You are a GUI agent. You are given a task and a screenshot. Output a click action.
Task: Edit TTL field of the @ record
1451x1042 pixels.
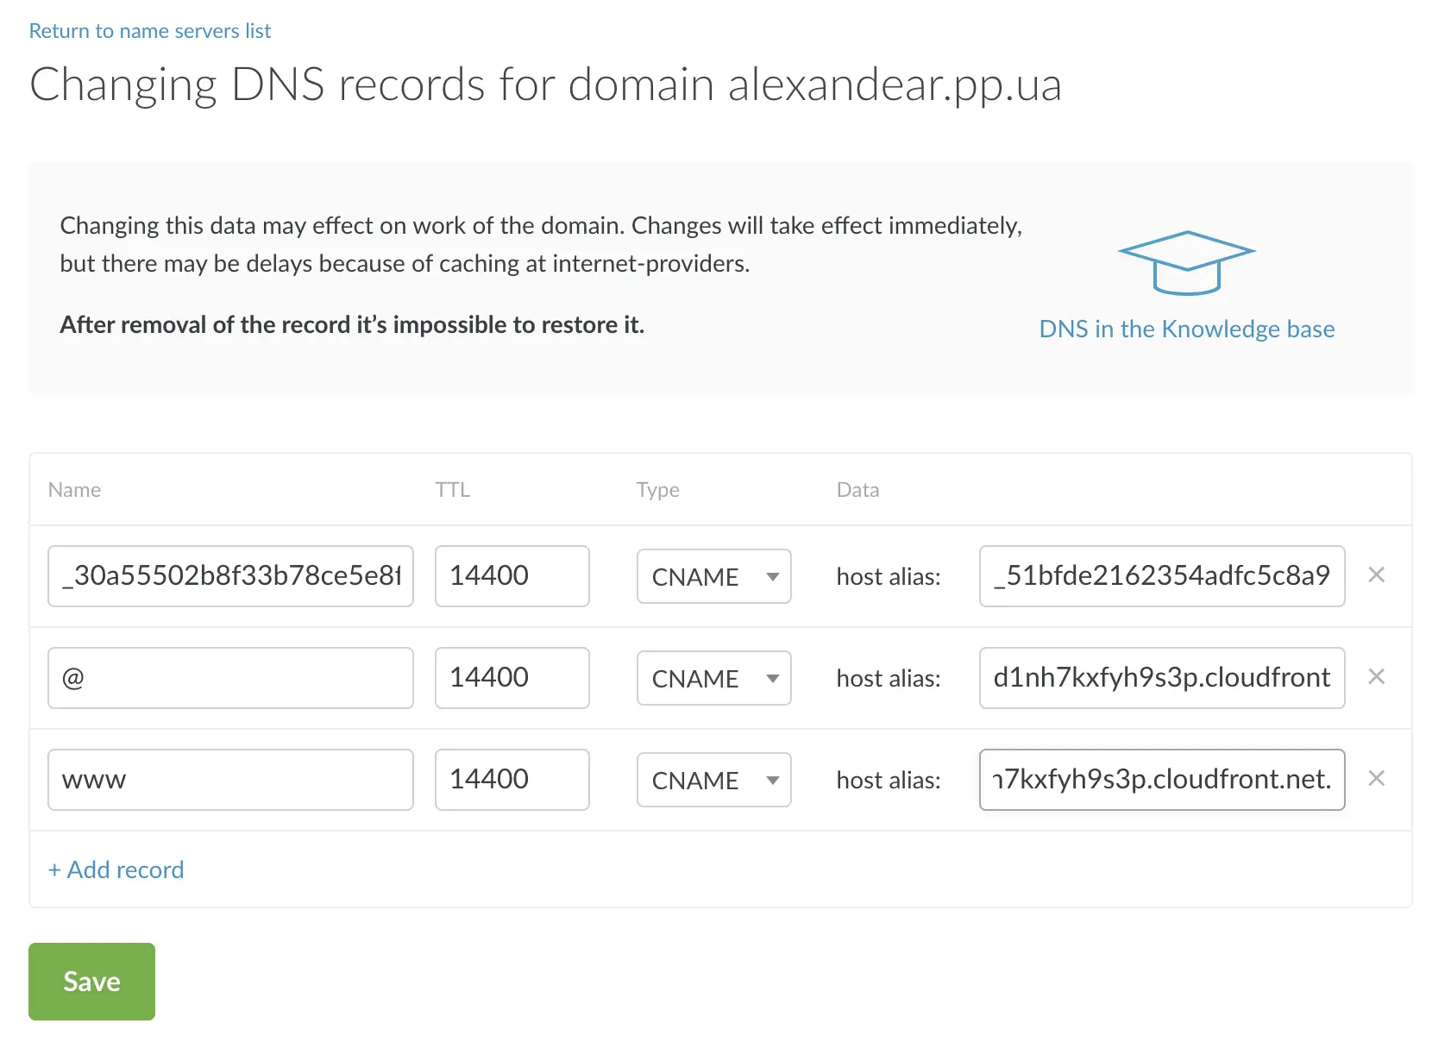512,678
